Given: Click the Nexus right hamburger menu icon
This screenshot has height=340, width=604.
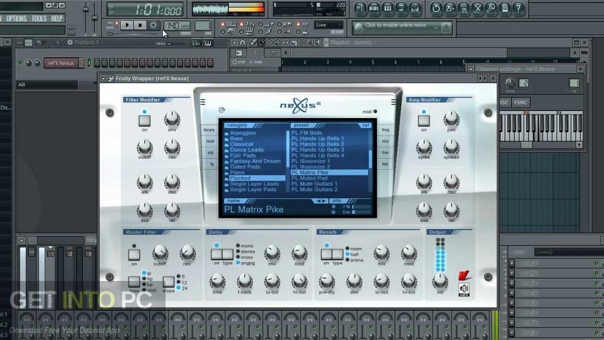Looking at the screenshot, I should coord(393,102).
